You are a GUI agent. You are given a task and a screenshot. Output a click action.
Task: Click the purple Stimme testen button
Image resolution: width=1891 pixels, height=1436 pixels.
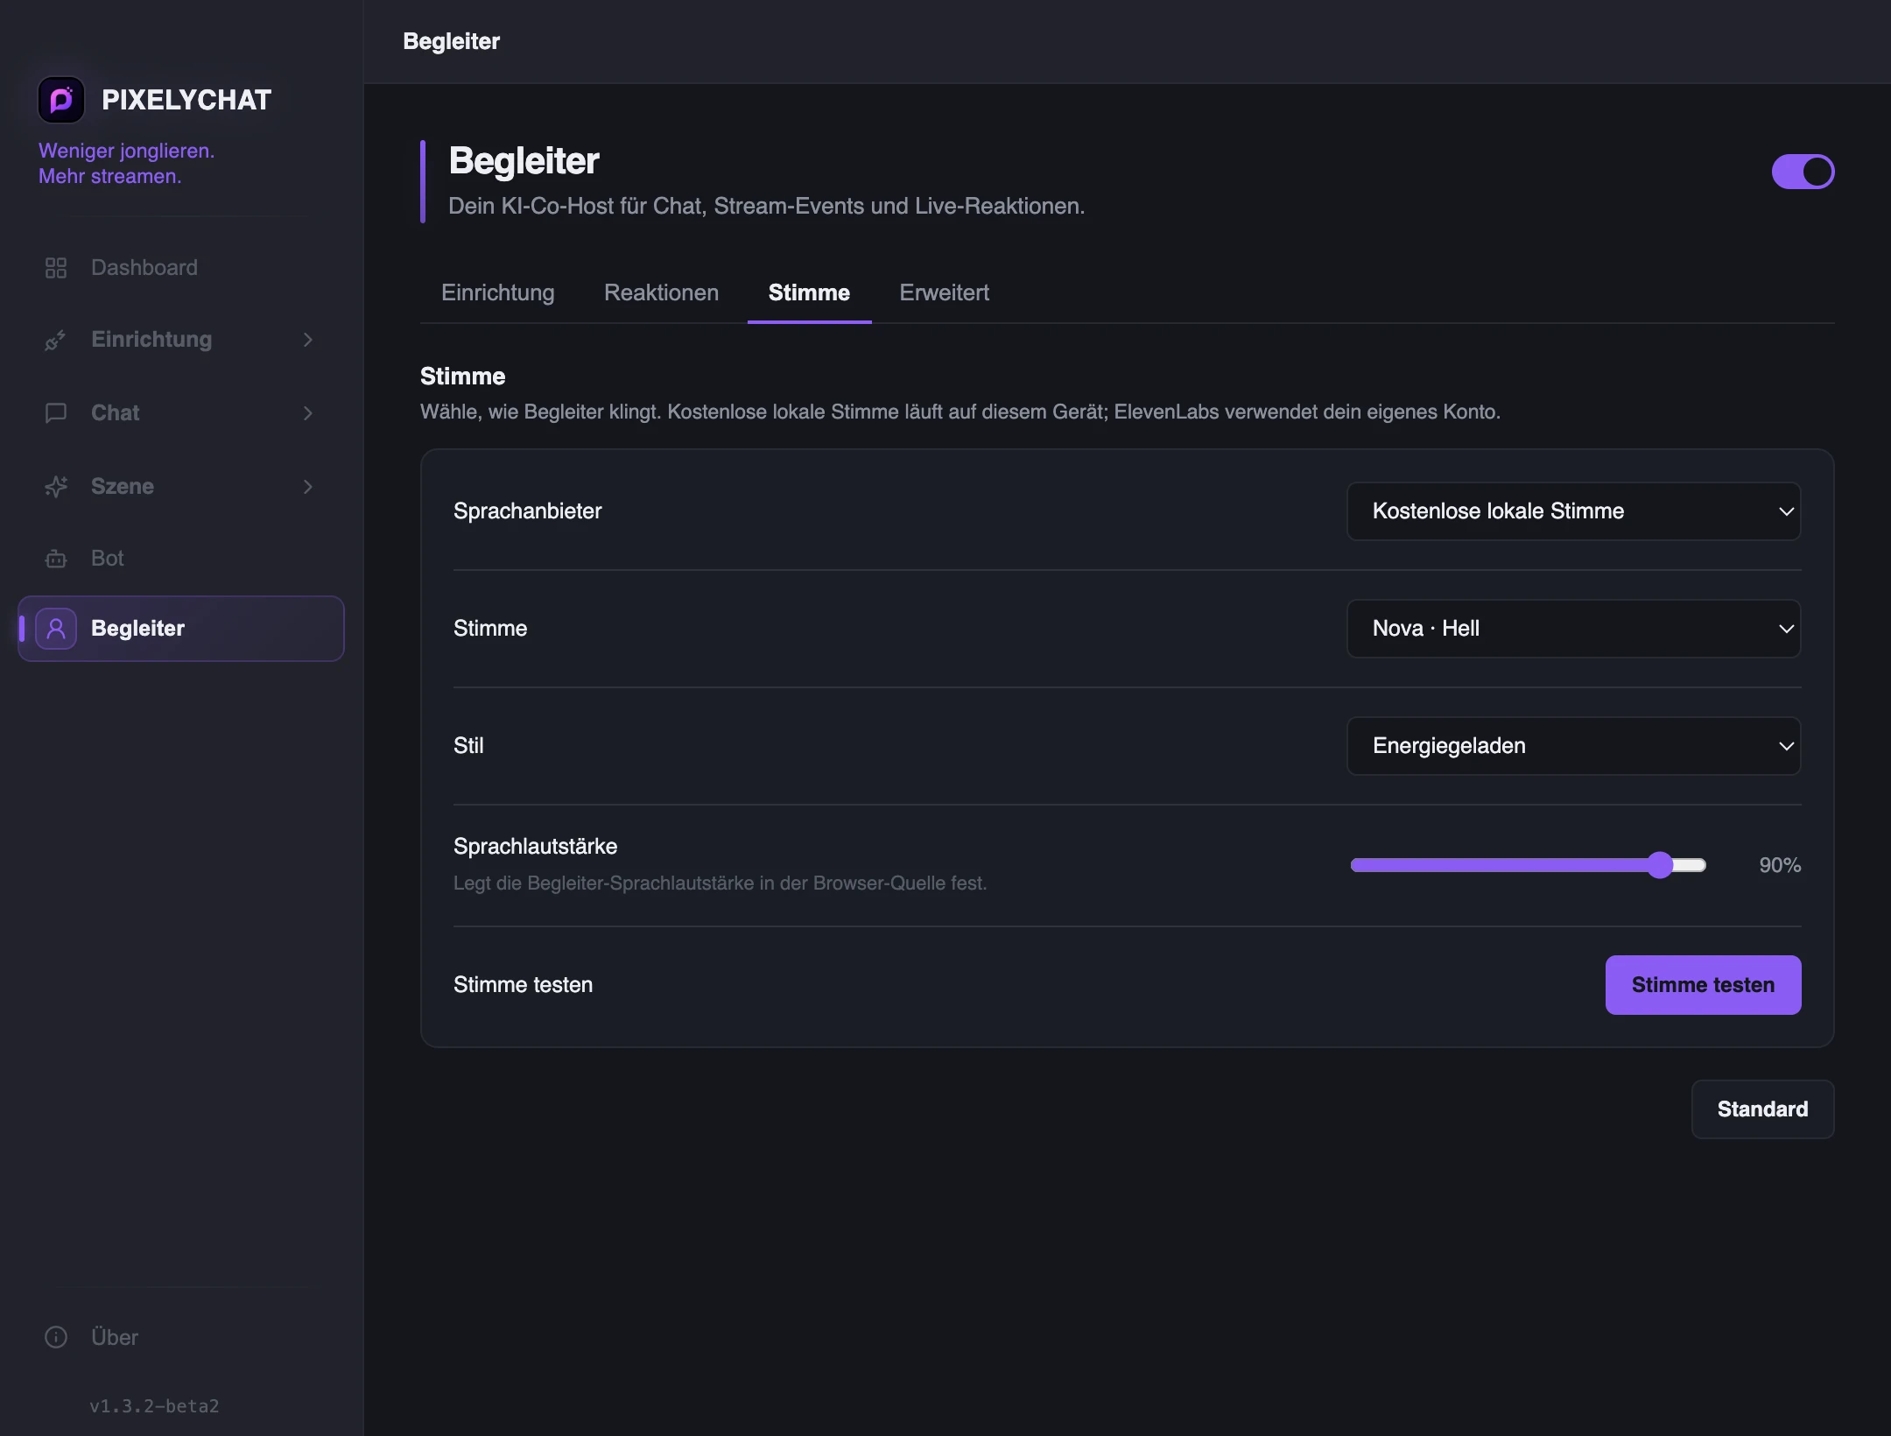coord(1703,985)
